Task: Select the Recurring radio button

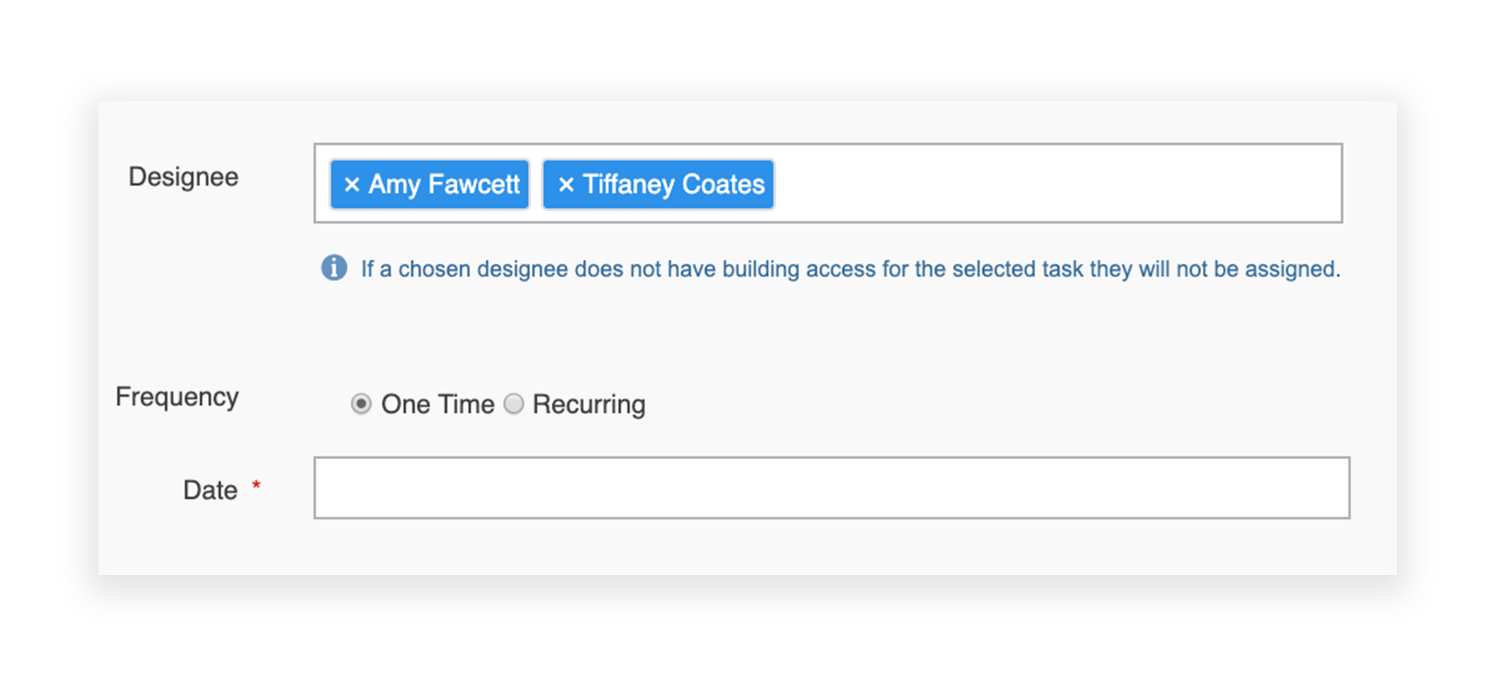Action: [514, 404]
